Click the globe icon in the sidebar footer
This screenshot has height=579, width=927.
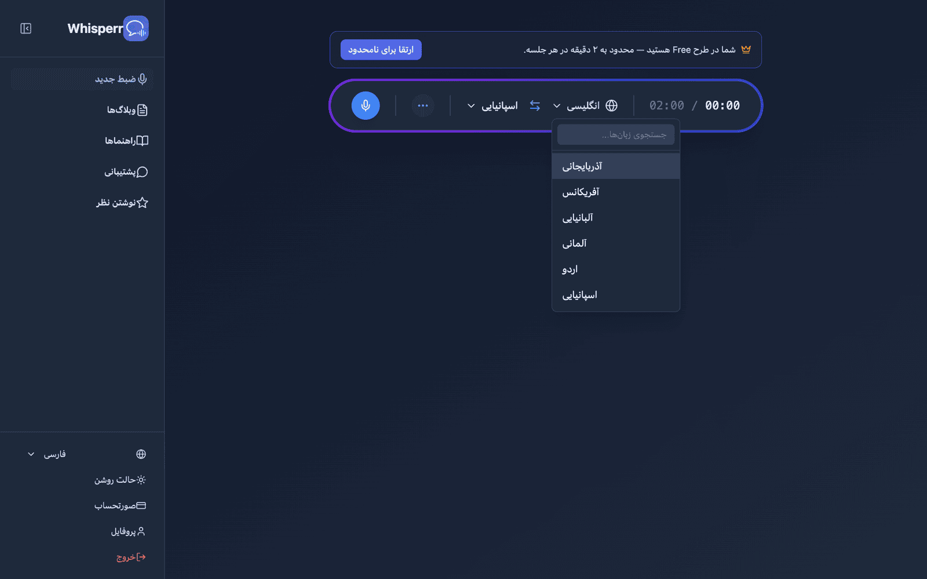pyautogui.click(x=141, y=454)
